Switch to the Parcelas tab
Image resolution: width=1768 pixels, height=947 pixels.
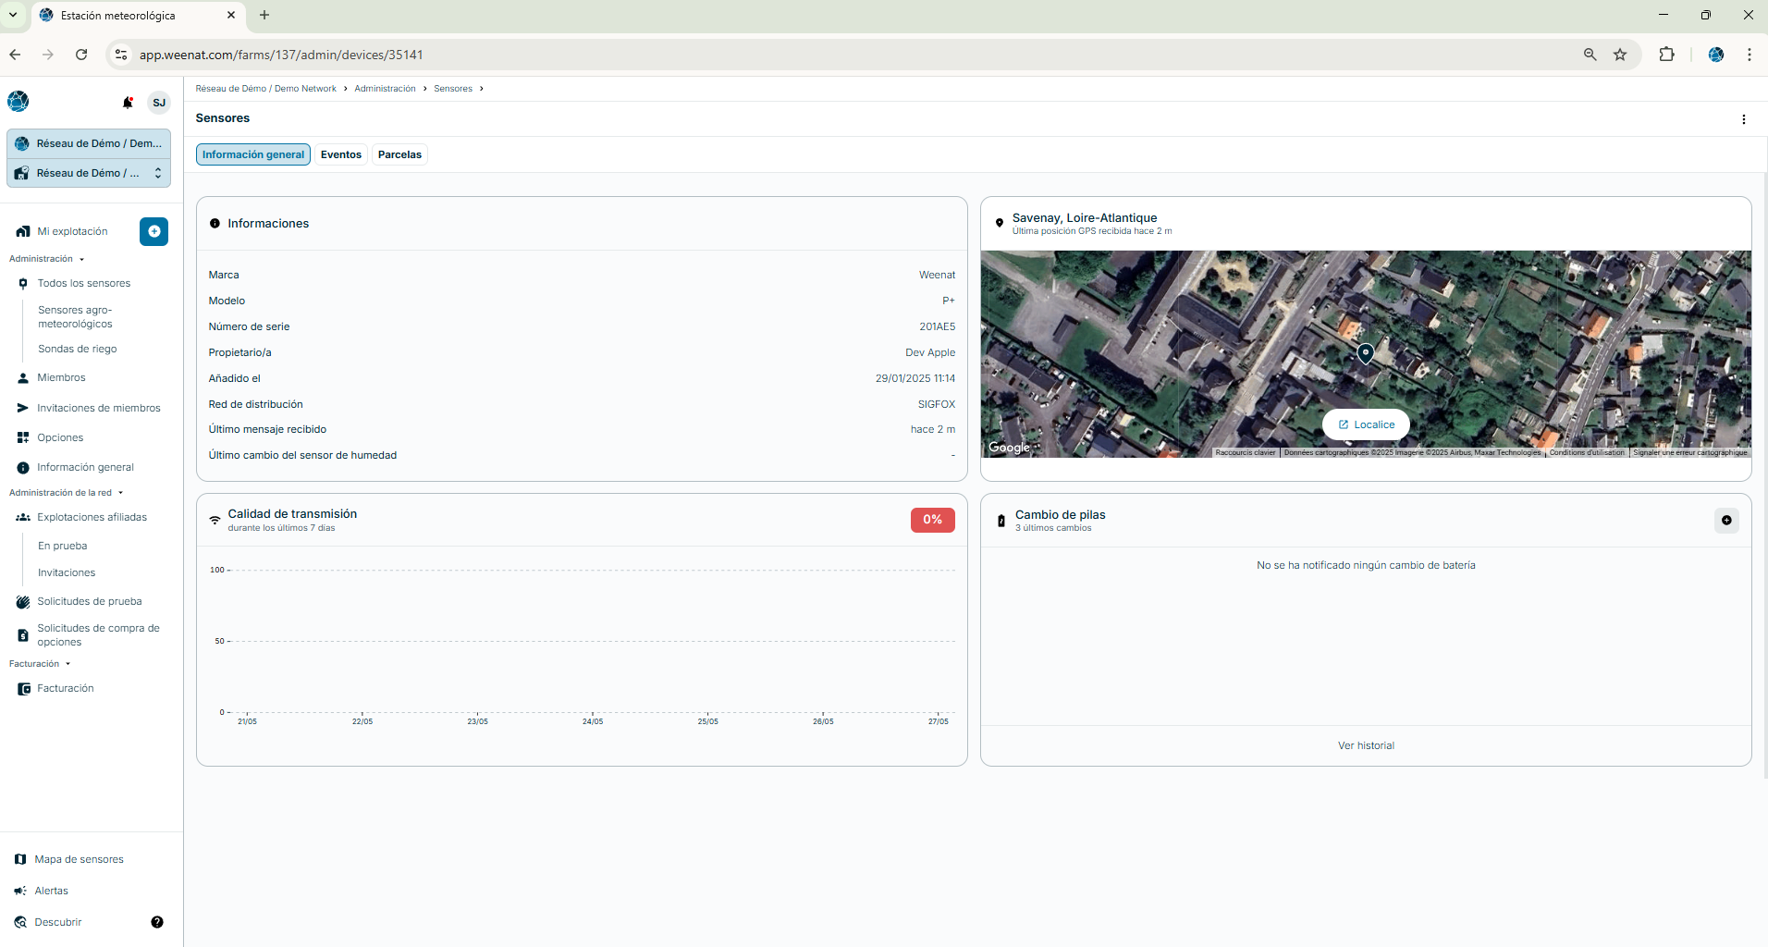pos(399,154)
